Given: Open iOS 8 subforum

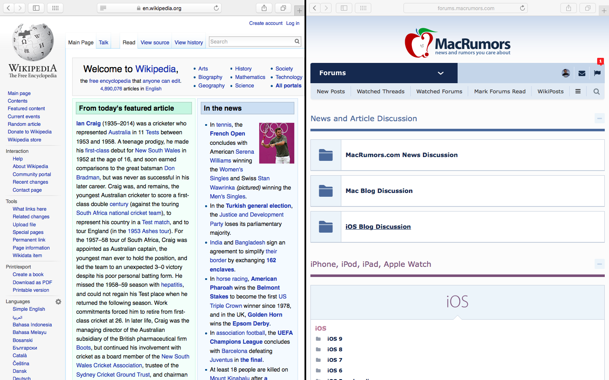Looking at the screenshot, I should coord(335,349).
